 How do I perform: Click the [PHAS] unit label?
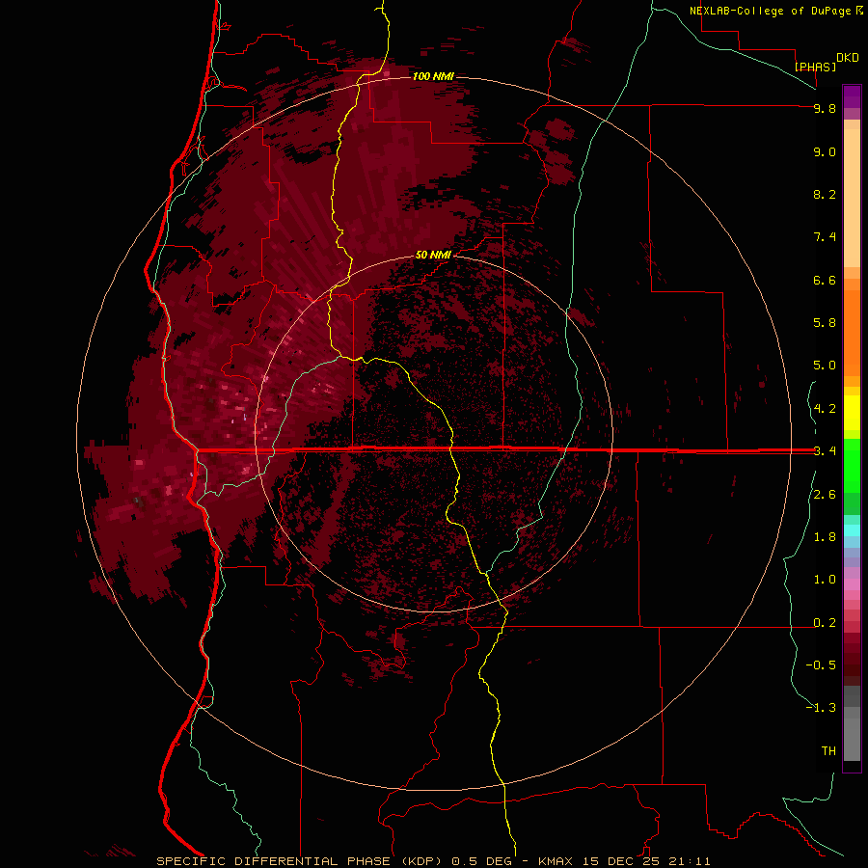(x=815, y=67)
